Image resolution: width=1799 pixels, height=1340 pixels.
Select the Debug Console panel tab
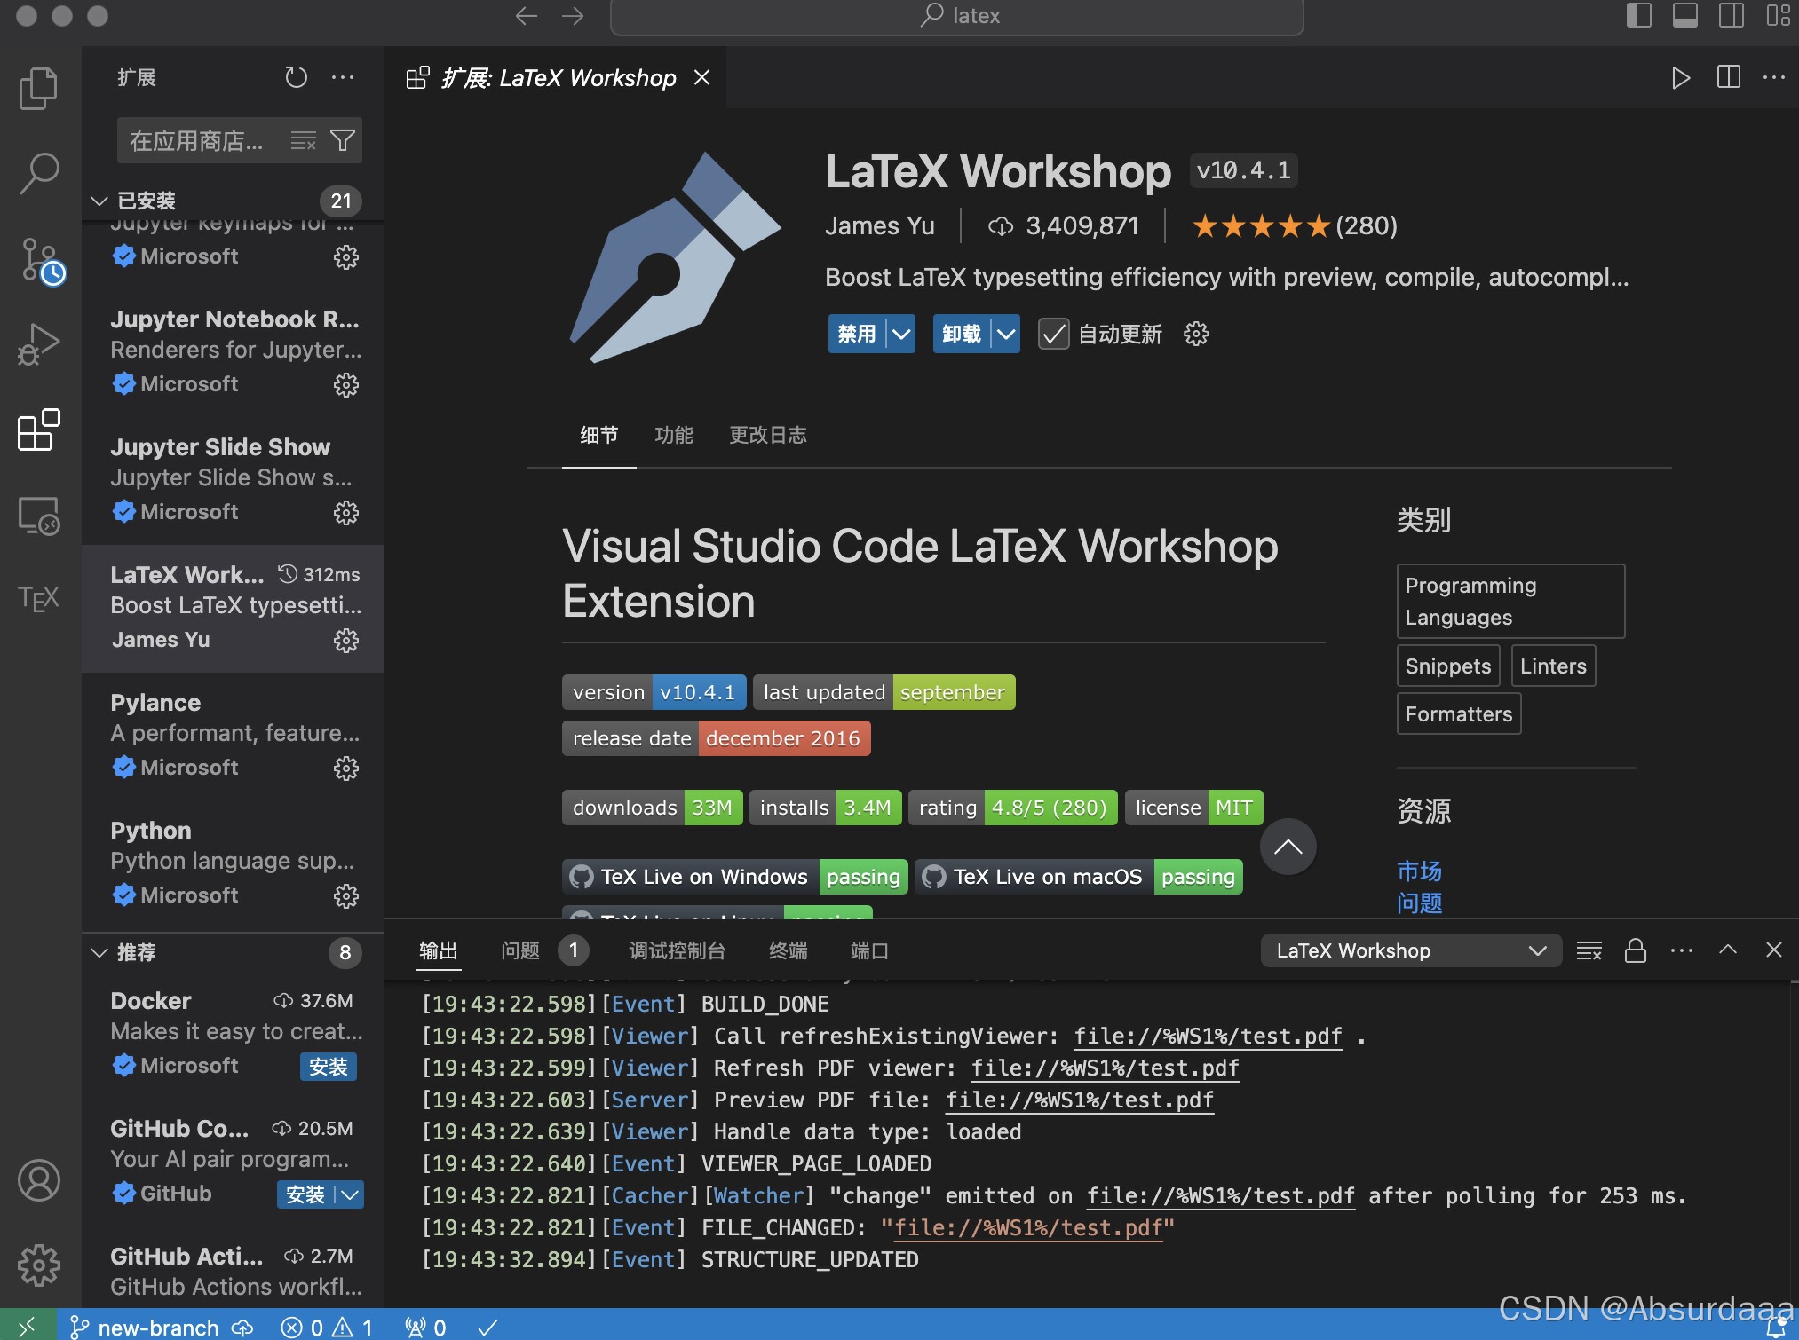(x=678, y=951)
